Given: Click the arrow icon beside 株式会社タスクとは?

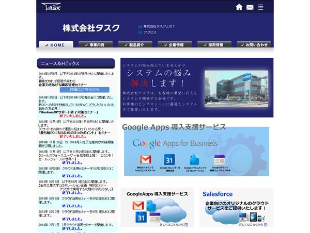Looking at the screenshot, I should 140,26.
